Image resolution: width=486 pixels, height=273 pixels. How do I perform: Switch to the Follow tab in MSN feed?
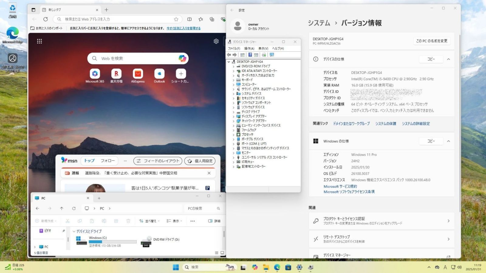click(108, 161)
